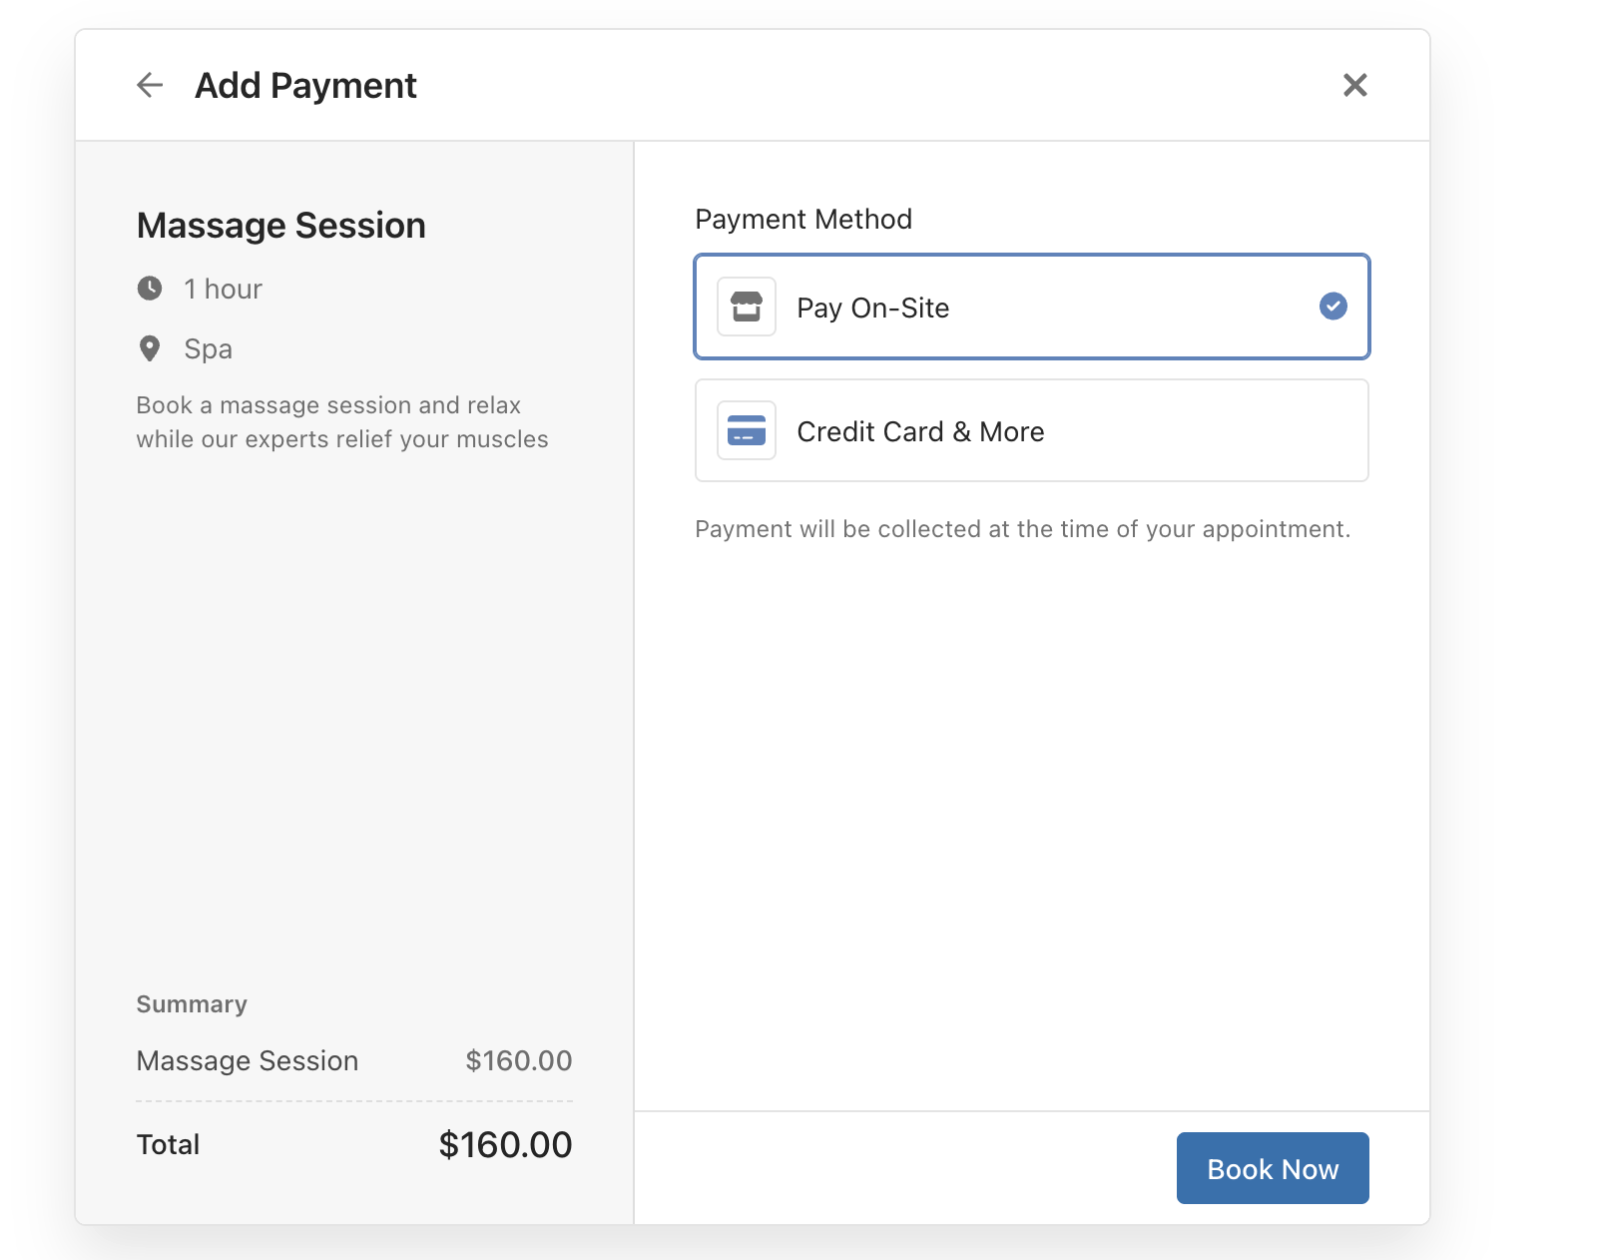This screenshot has height=1260, width=1597.
Task: Click the massage session description text
Action: (x=341, y=422)
